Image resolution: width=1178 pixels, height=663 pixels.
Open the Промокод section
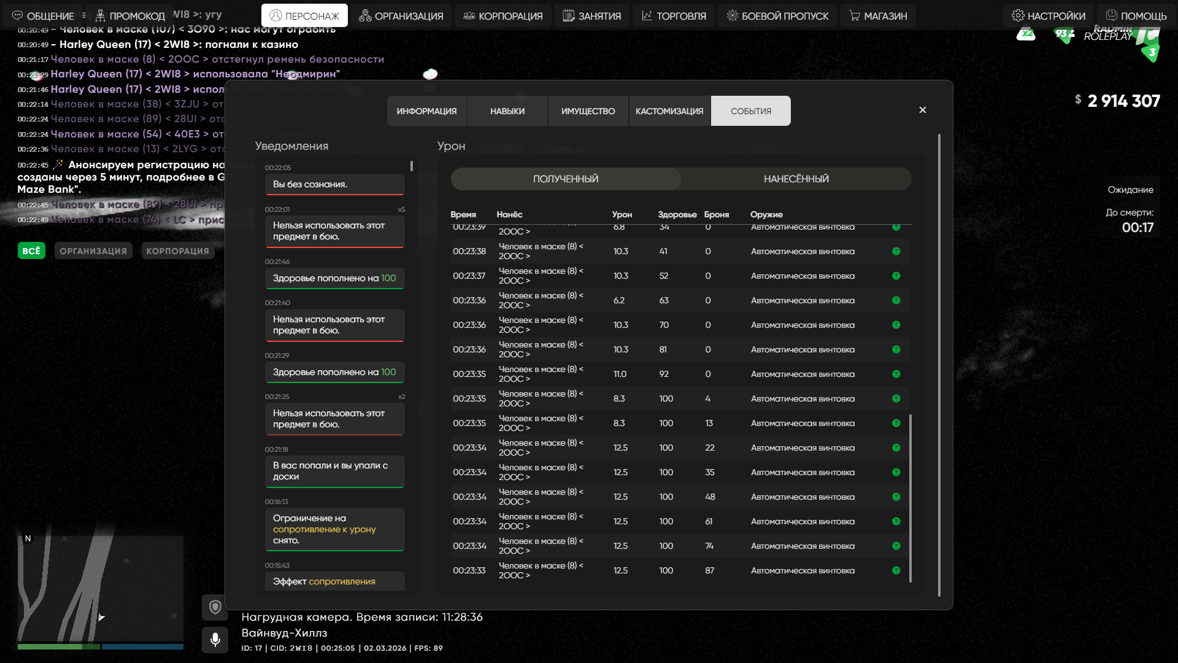click(130, 16)
